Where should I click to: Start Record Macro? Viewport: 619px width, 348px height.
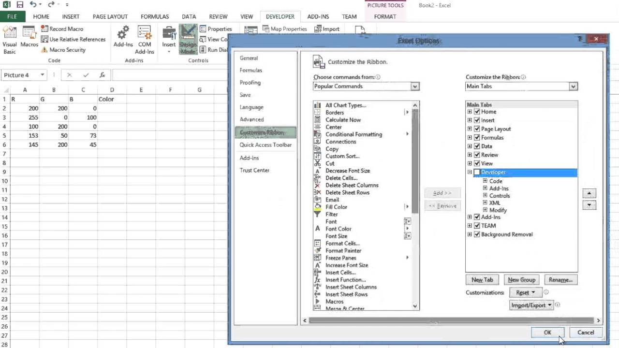(x=62, y=29)
